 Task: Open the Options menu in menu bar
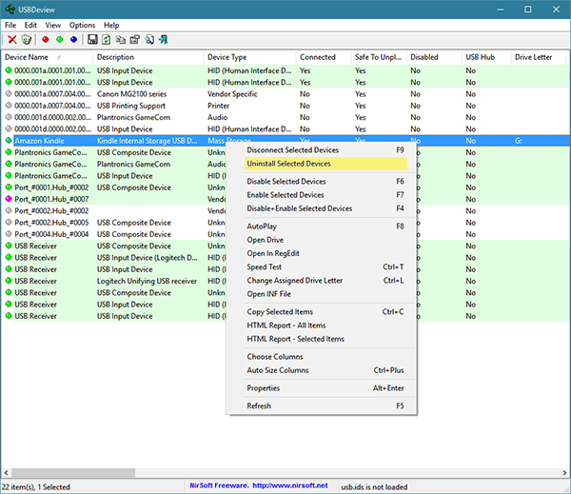pyautogui.click(x=82, y=25)
